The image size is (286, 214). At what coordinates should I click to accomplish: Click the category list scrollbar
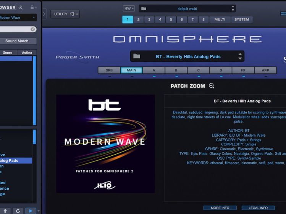[34, 91]
